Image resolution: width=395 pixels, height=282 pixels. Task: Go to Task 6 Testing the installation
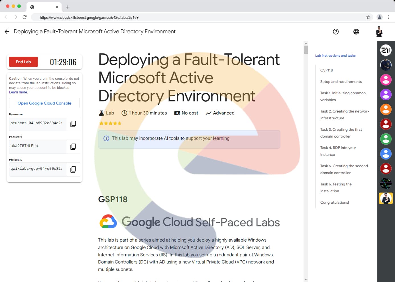[x=336, y=187]
